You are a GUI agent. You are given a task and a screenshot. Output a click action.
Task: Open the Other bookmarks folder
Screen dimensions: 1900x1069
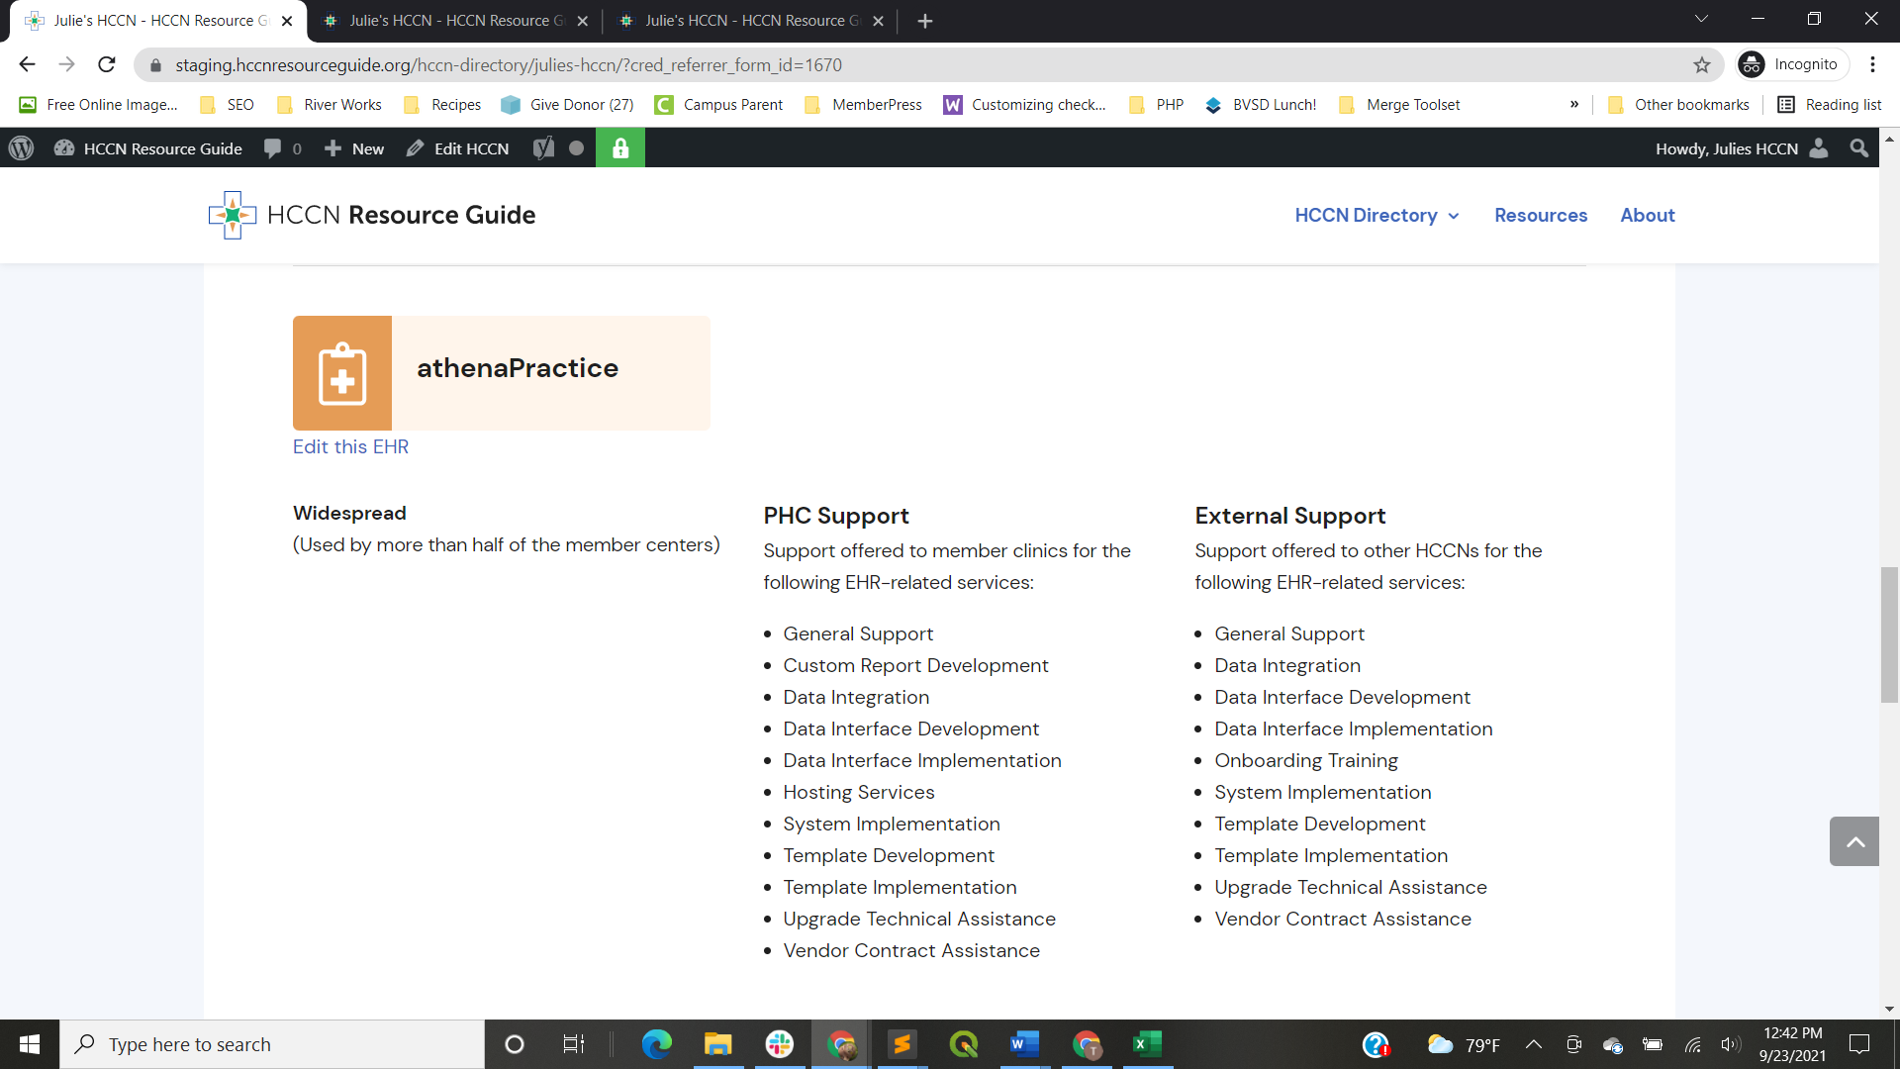tap(1678, 105)
